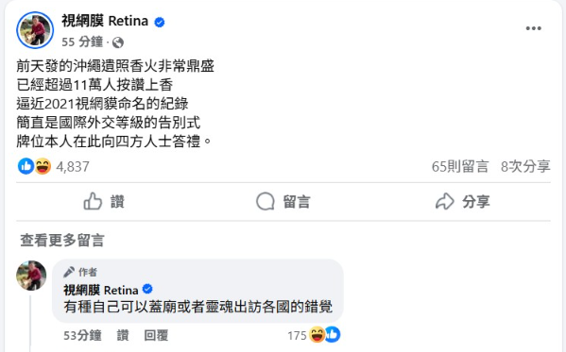Open the three-dot post options menu
The height and width of the screenshot is (352, 566).
(533, 28)
